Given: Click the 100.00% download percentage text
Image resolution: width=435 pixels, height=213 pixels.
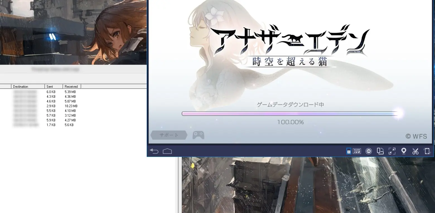Looking at the screenshot, I should [290, 122].
